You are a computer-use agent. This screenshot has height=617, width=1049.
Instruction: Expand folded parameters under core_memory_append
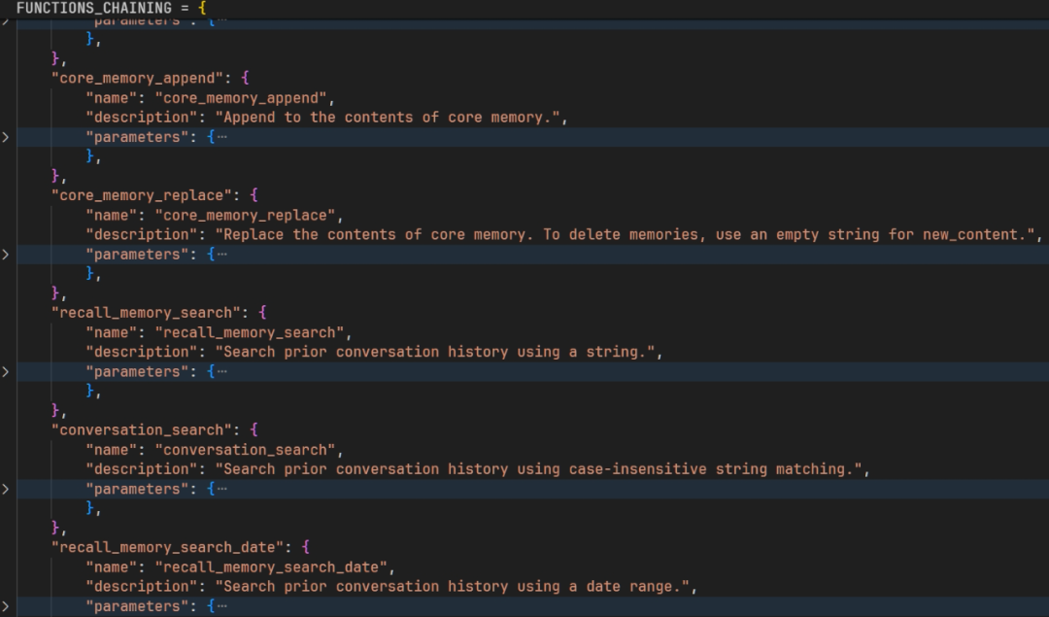(x=5, y=137)
